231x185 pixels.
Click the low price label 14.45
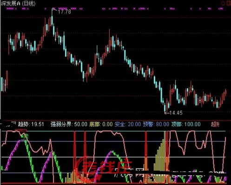pyautogui.click(x=176, y=113)
